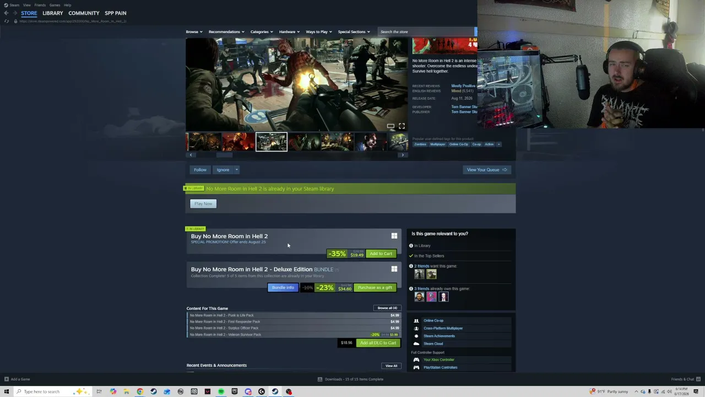Open Spotify from the taskbar
Screen dimensions: 705x397
221,391
